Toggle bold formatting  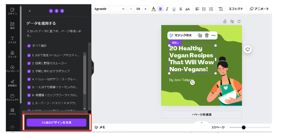pos(160,9)
